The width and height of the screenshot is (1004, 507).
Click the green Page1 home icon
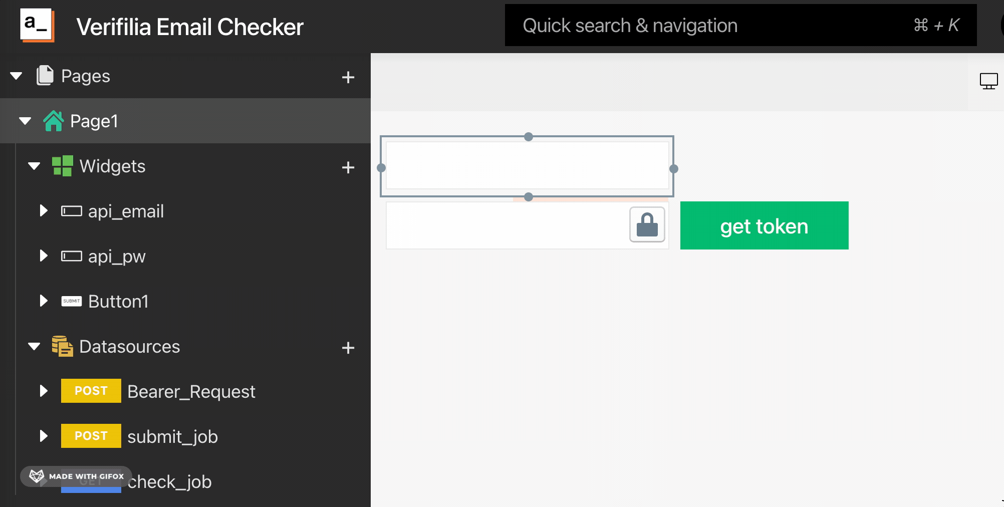tap(53, 121)
